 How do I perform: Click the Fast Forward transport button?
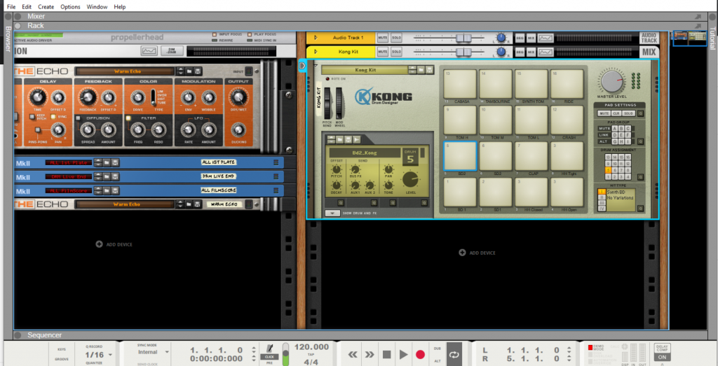tap(369, 355)
